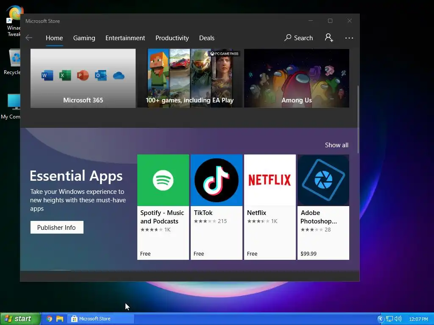Image resolution: width=434 pixels, height=325 pixels.
Task: Click the Microsoft Store taskbar button
Action: pos(101,319)
